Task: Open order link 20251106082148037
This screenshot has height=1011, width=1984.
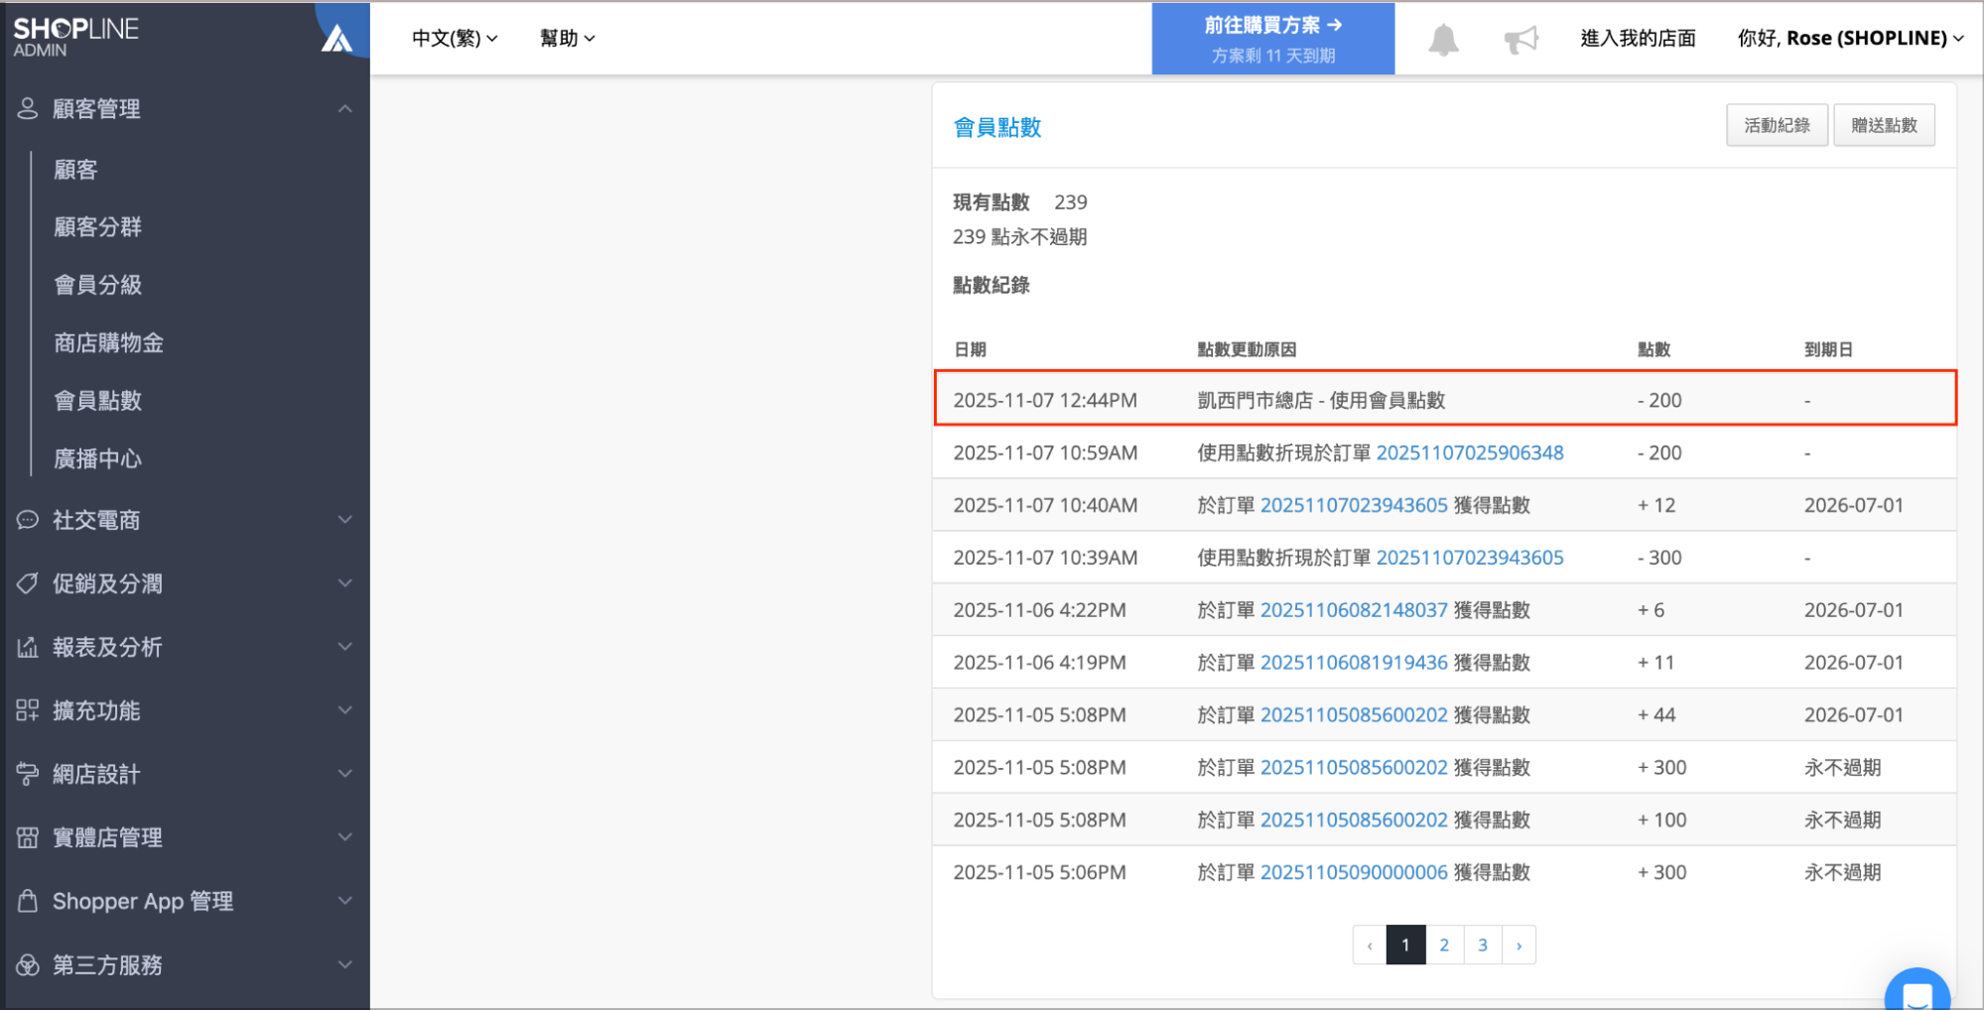Action: [x=1354, y=610]
